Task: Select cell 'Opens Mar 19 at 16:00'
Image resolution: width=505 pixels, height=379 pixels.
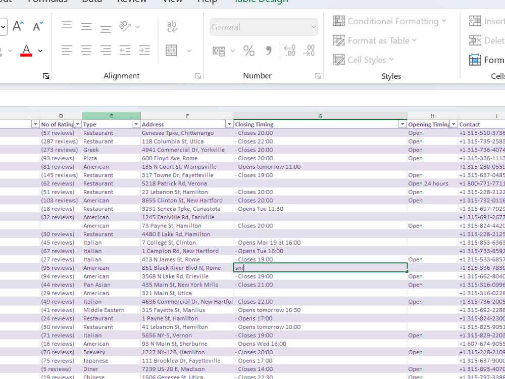Action: tap(320, 243)
